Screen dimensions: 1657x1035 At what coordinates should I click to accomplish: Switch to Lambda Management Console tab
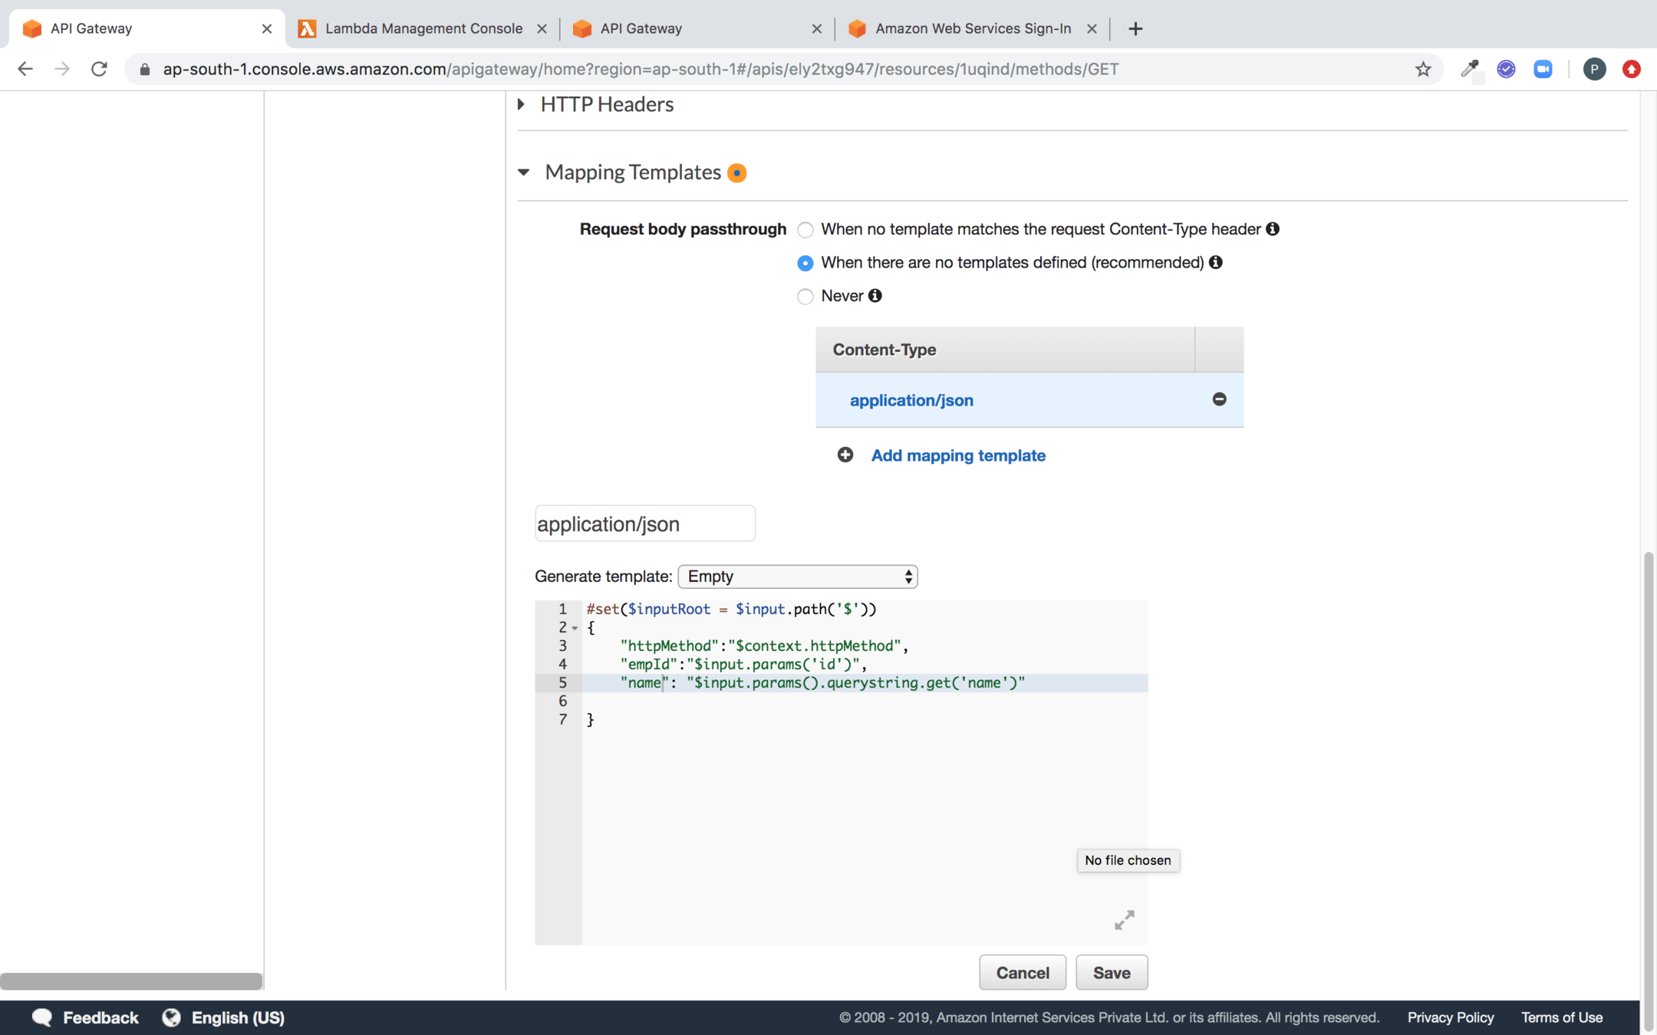[423, 28]
